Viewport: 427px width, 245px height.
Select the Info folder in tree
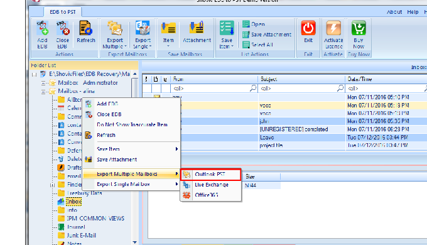pyautogui.click(x=72, y=210)
